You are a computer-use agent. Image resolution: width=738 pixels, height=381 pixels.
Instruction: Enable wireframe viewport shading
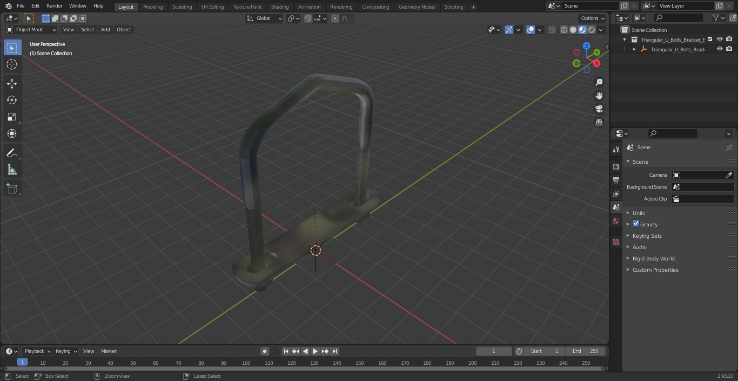[x=564, y=30]
